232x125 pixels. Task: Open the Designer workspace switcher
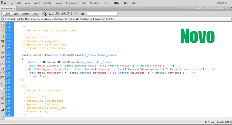223,3
